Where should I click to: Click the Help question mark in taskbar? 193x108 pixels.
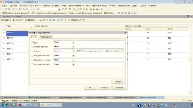click(x=139, y=105)
